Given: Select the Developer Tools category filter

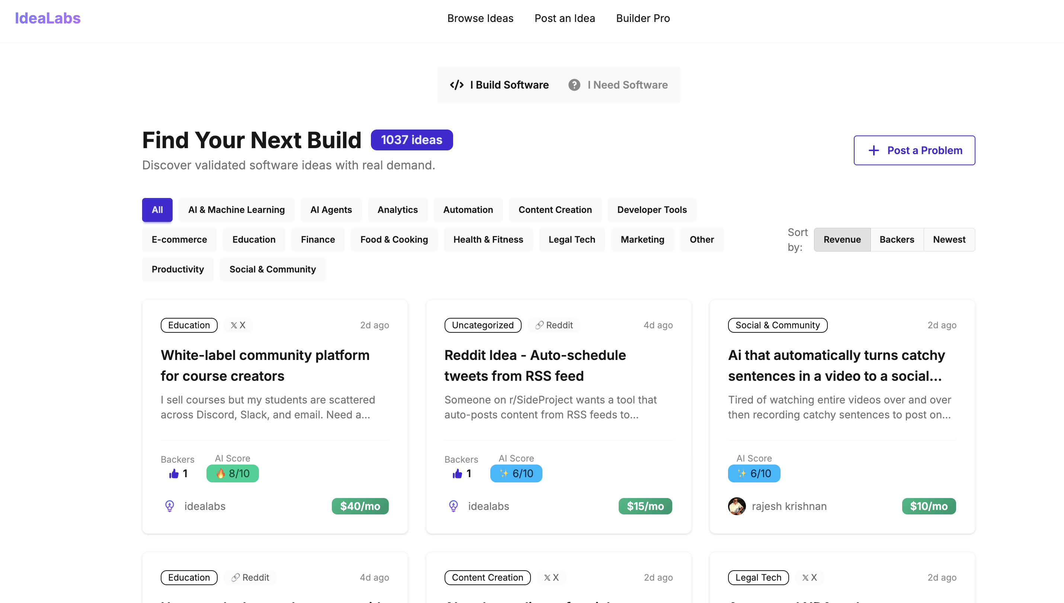Looking at the screenshot, I should 651,210.
